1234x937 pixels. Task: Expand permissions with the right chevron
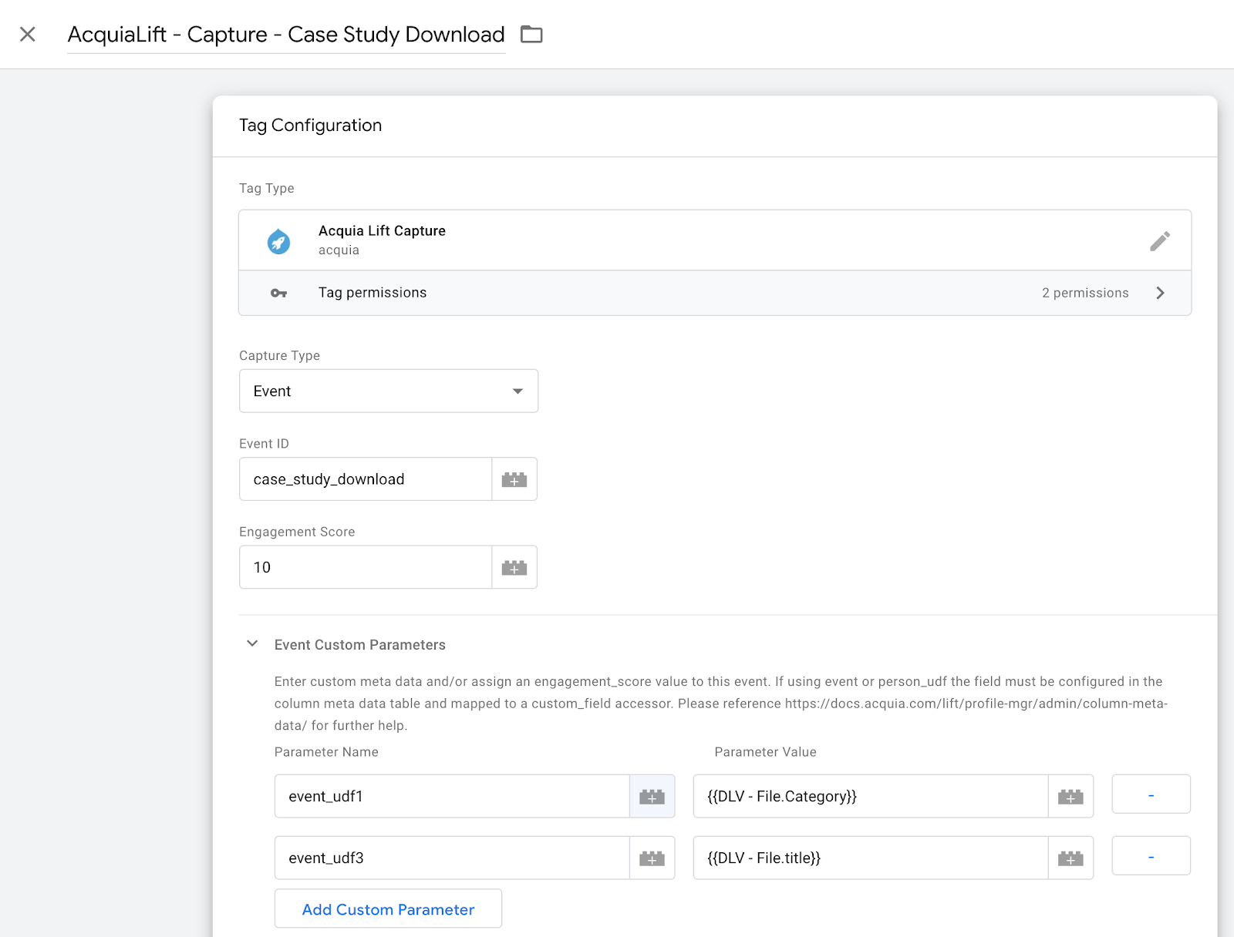point(1160,293)
